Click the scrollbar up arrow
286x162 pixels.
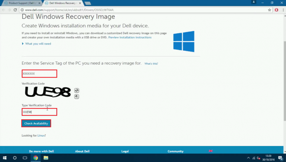pyautogui.click(x=285, y=16)
